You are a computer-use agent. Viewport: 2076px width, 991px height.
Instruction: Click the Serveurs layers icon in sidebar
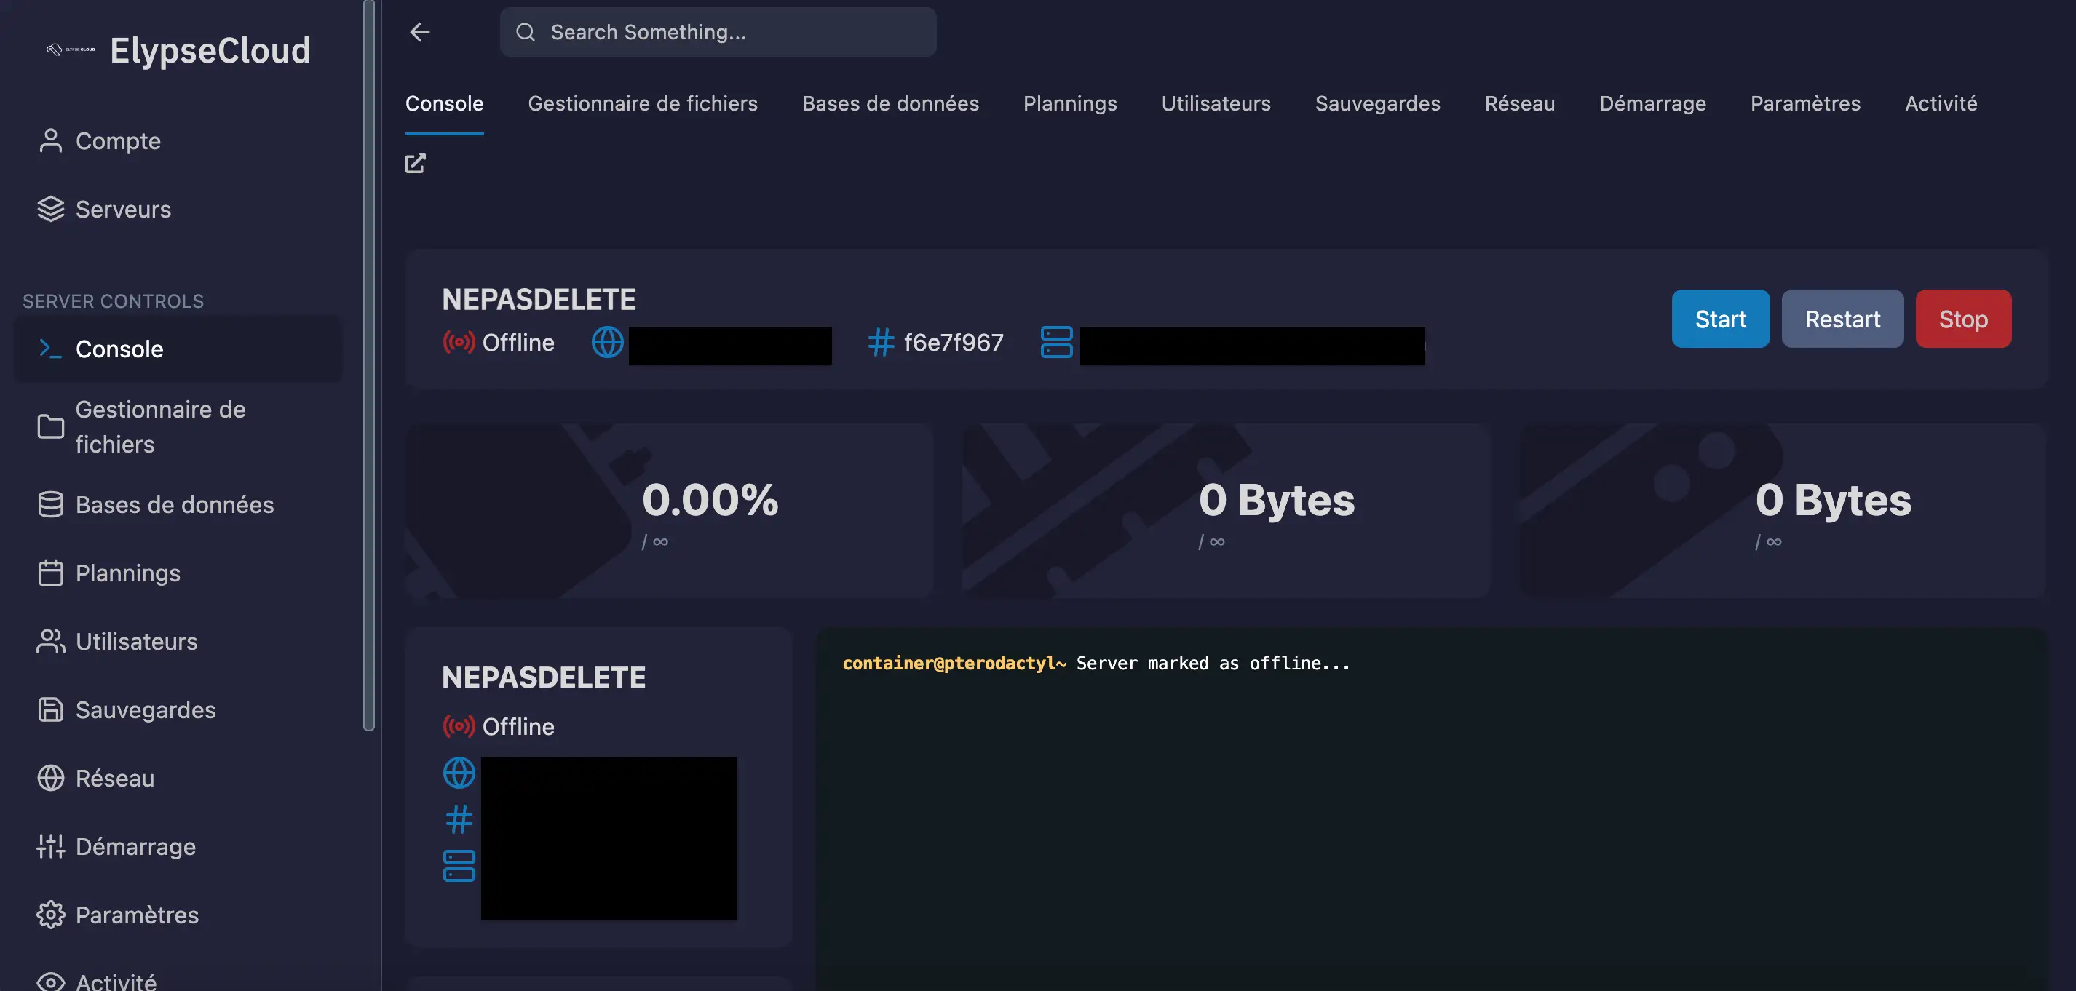click(51, 210)
